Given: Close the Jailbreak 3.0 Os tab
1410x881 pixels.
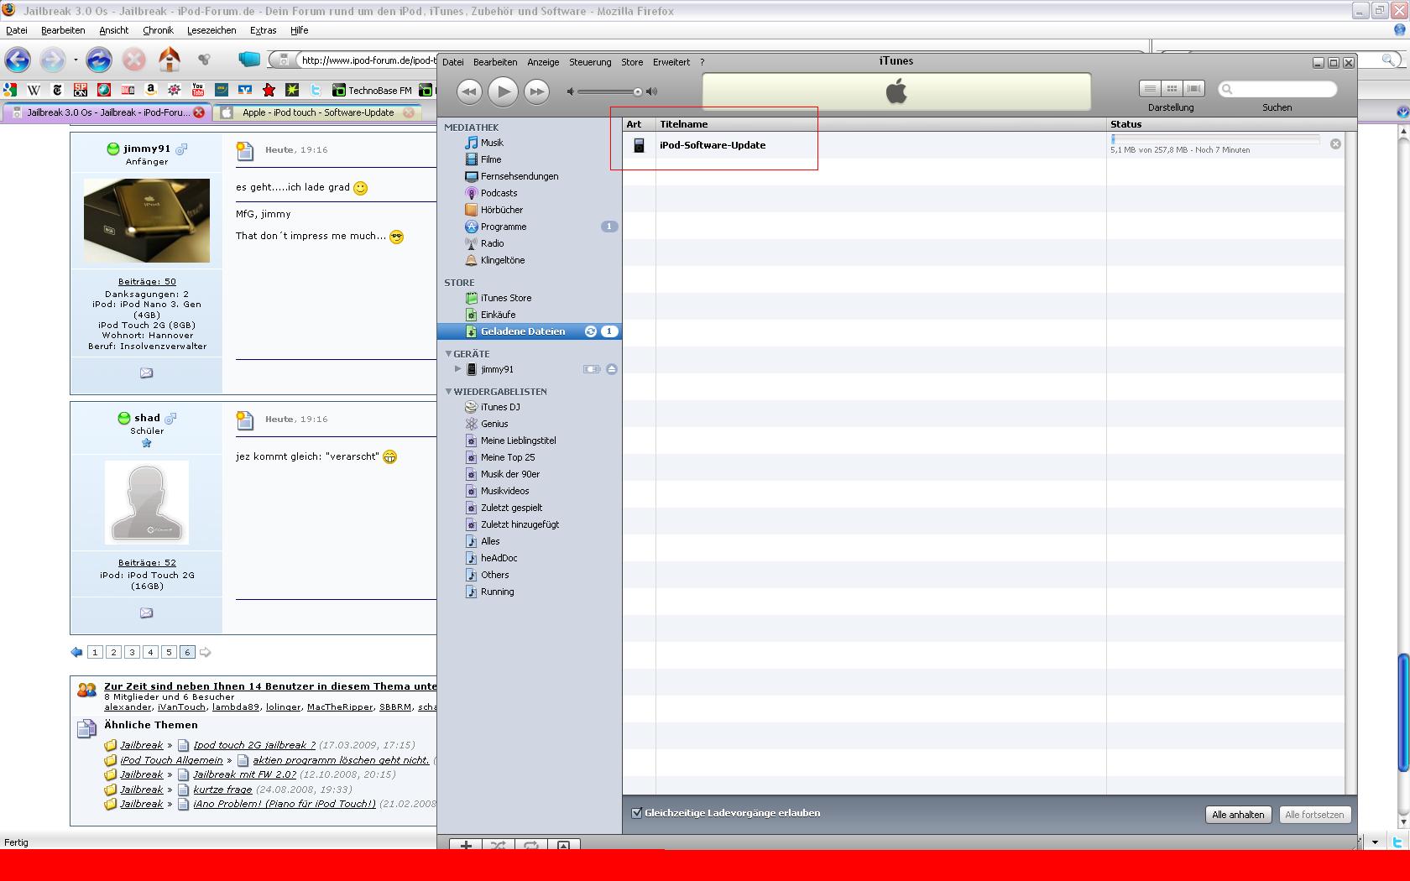Looking at the screenshot, I should (199, 112).
